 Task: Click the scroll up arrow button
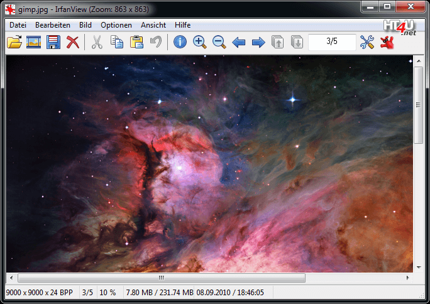tap(419, 61)
